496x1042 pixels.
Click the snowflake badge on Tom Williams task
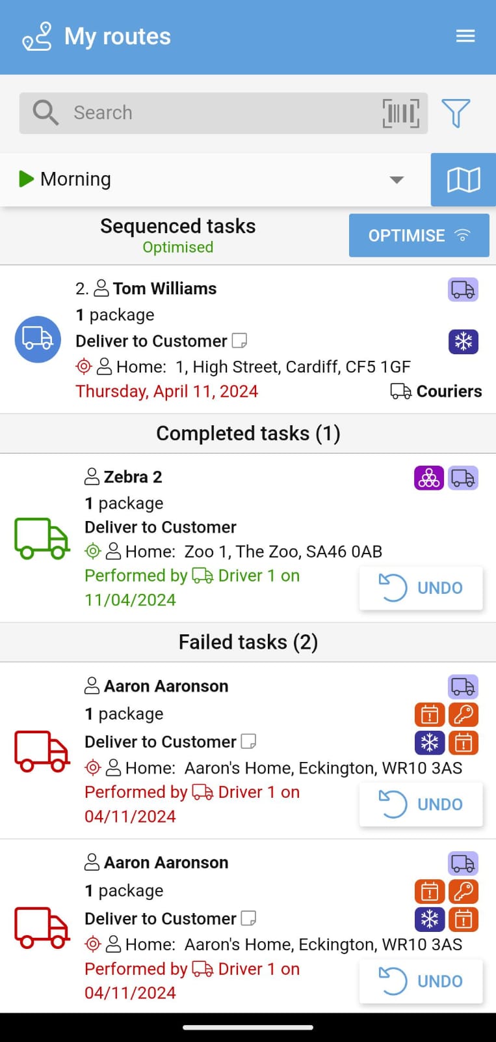point(463,341)
